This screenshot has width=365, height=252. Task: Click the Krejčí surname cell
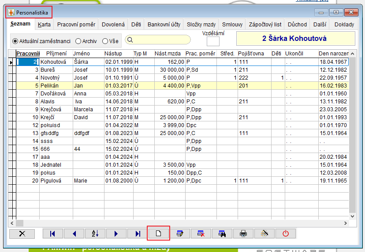(x=56, y=117)
